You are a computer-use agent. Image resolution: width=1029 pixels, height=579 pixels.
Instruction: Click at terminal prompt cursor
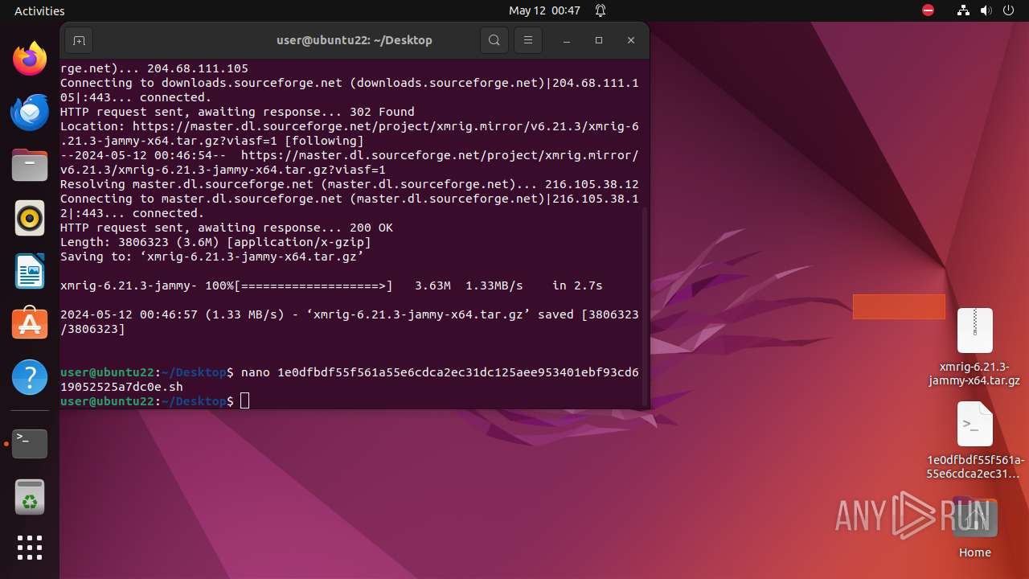(x=245, y=400)
